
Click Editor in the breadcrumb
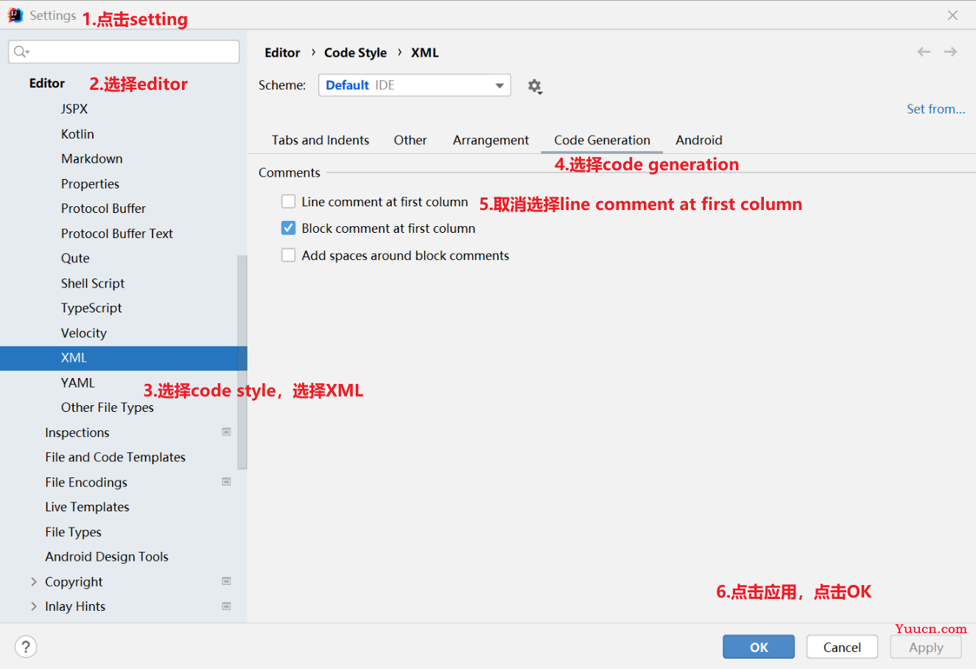click(282, 53)
